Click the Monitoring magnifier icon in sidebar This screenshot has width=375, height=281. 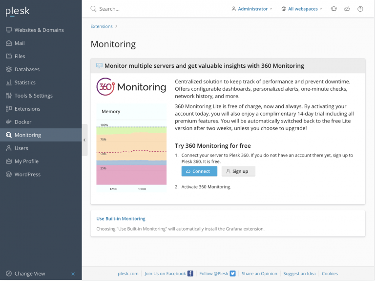point(9,135)
